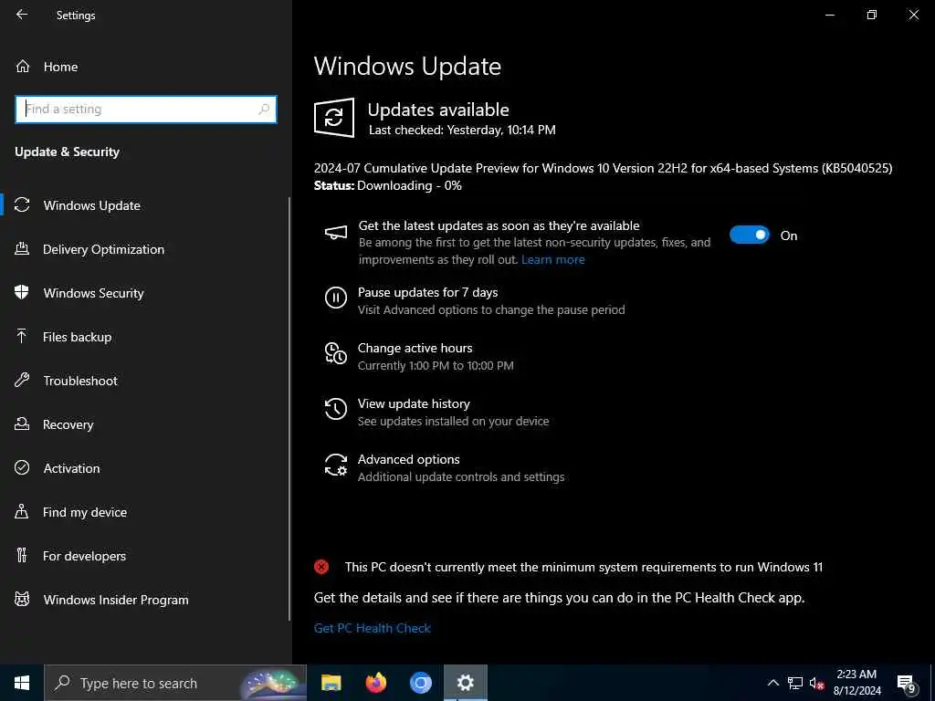
Task: Open Delivery Optimization settings page
Action: 103,249
